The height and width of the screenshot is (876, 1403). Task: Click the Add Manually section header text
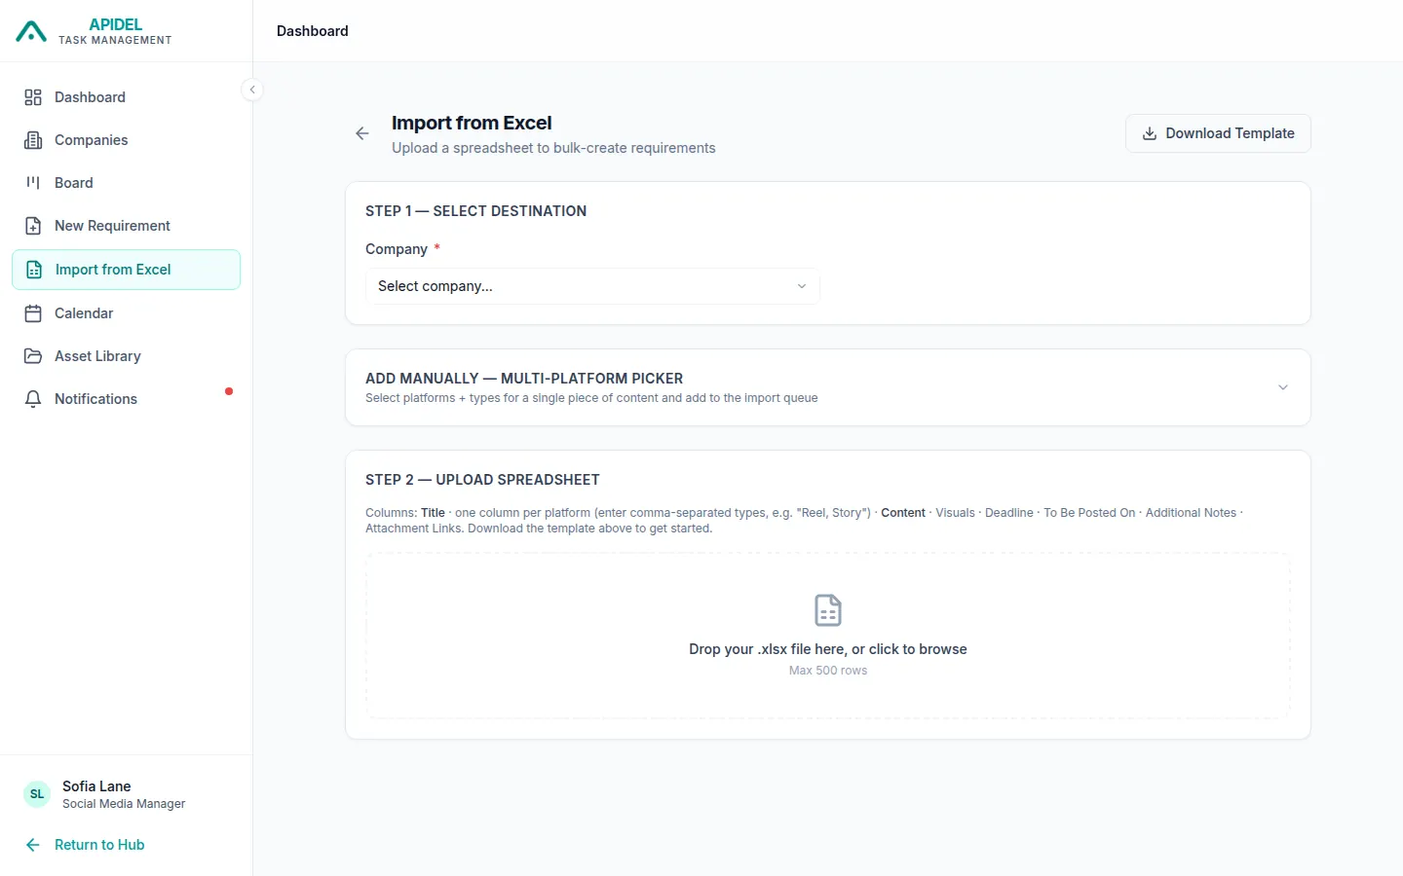point(524,379)
